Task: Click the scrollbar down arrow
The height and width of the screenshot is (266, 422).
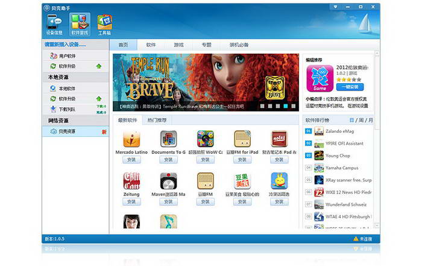Action: tap(377, 226)
